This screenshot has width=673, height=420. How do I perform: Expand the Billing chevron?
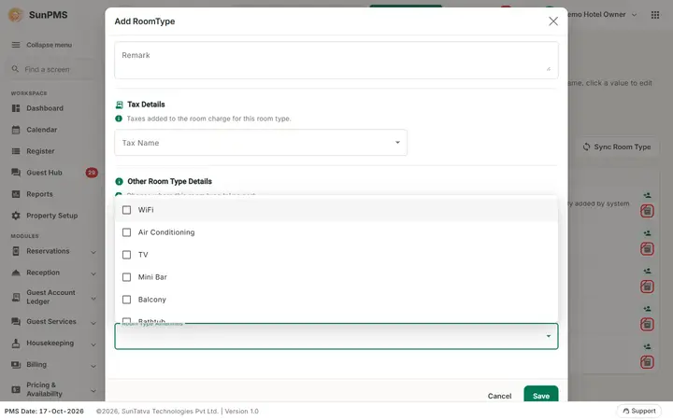coord(93,366)
